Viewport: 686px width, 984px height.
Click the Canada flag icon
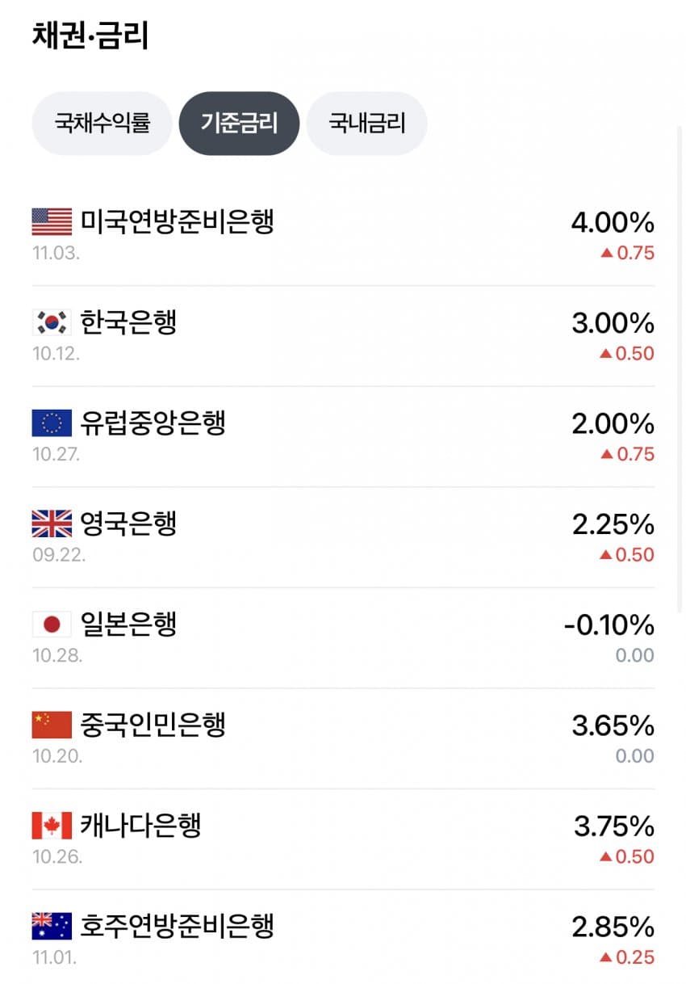coord(52,826)
